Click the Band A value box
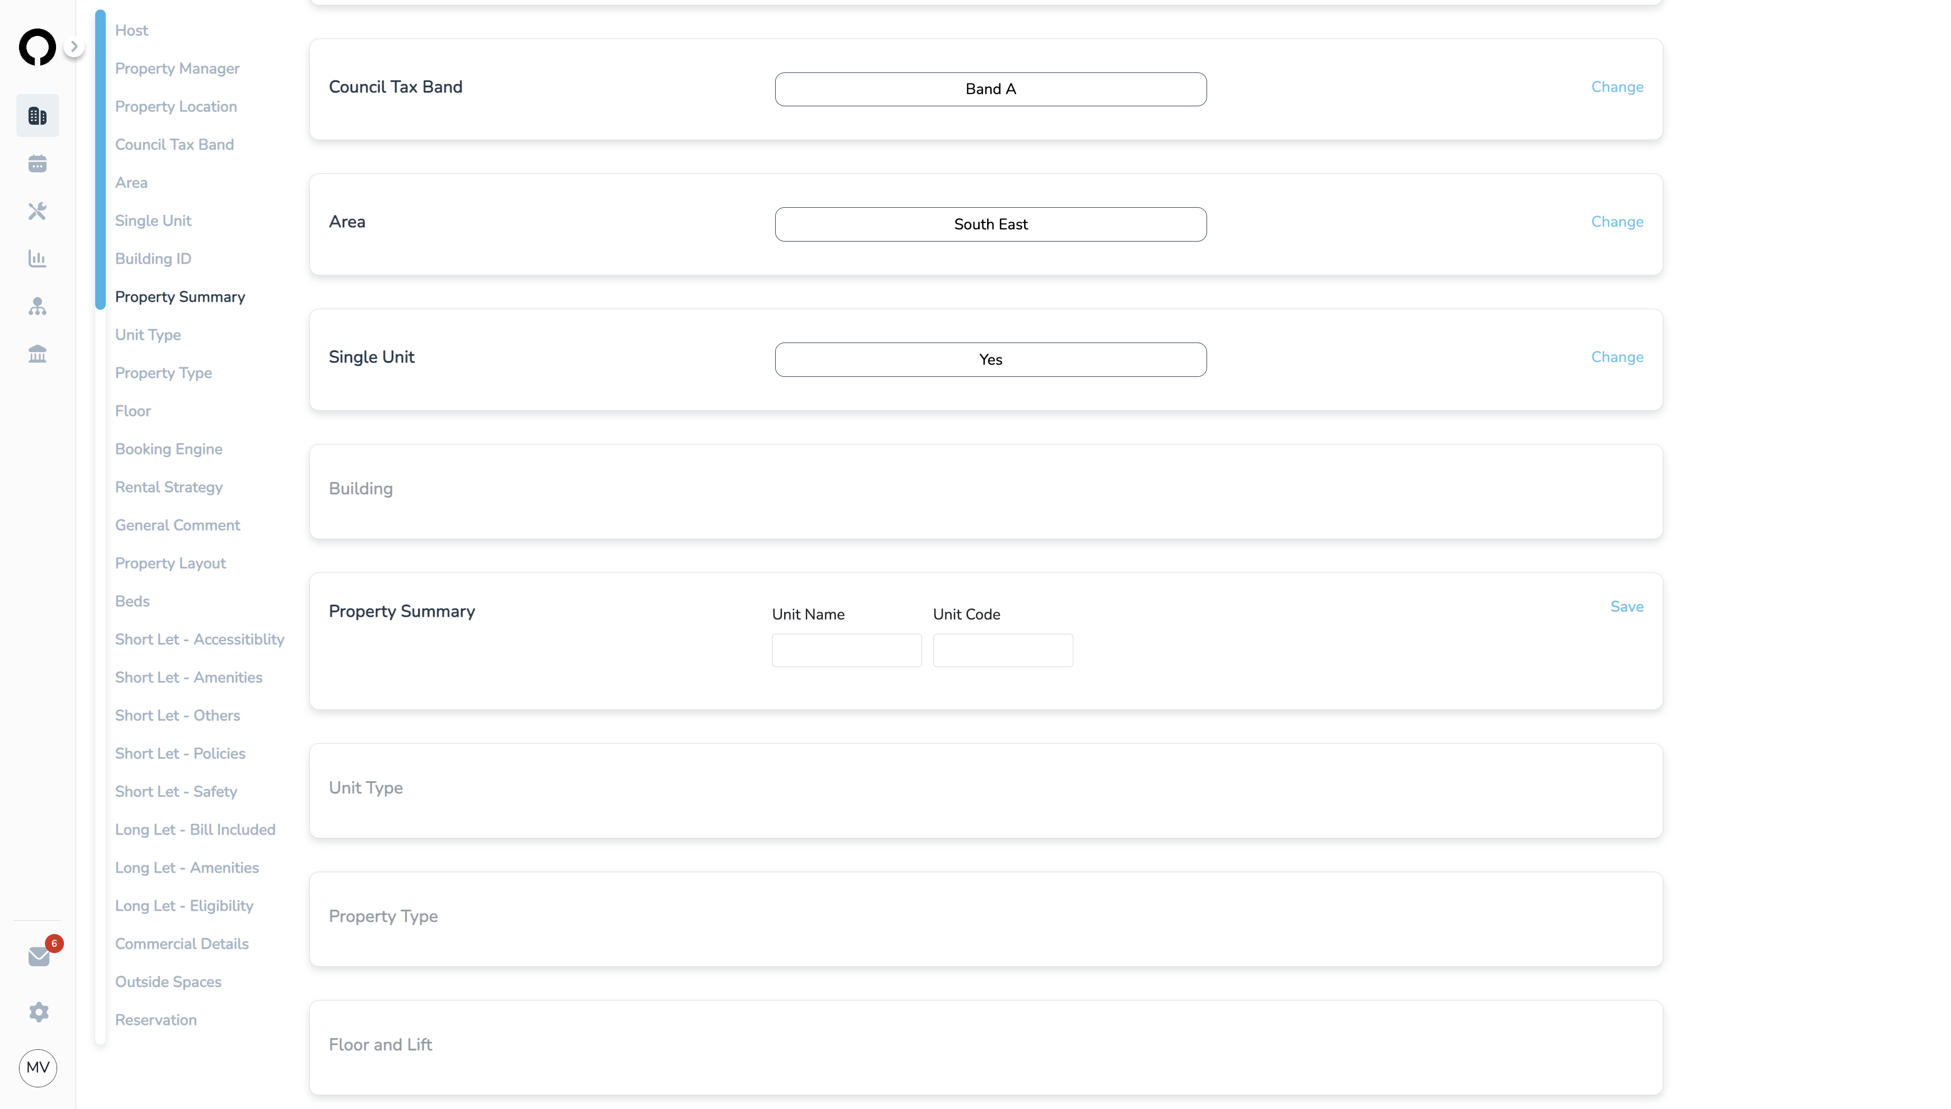1951x1109 pixels. 990,89
